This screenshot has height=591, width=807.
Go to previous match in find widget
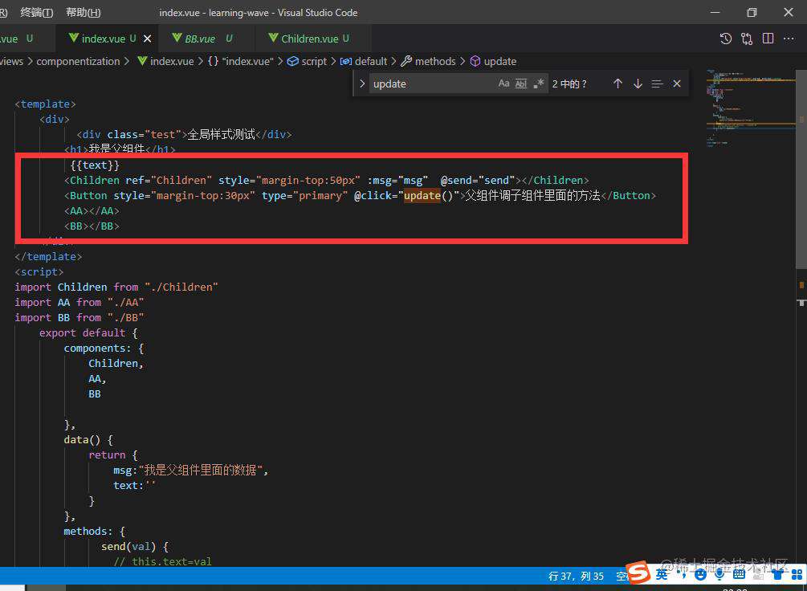click(618, 84)
